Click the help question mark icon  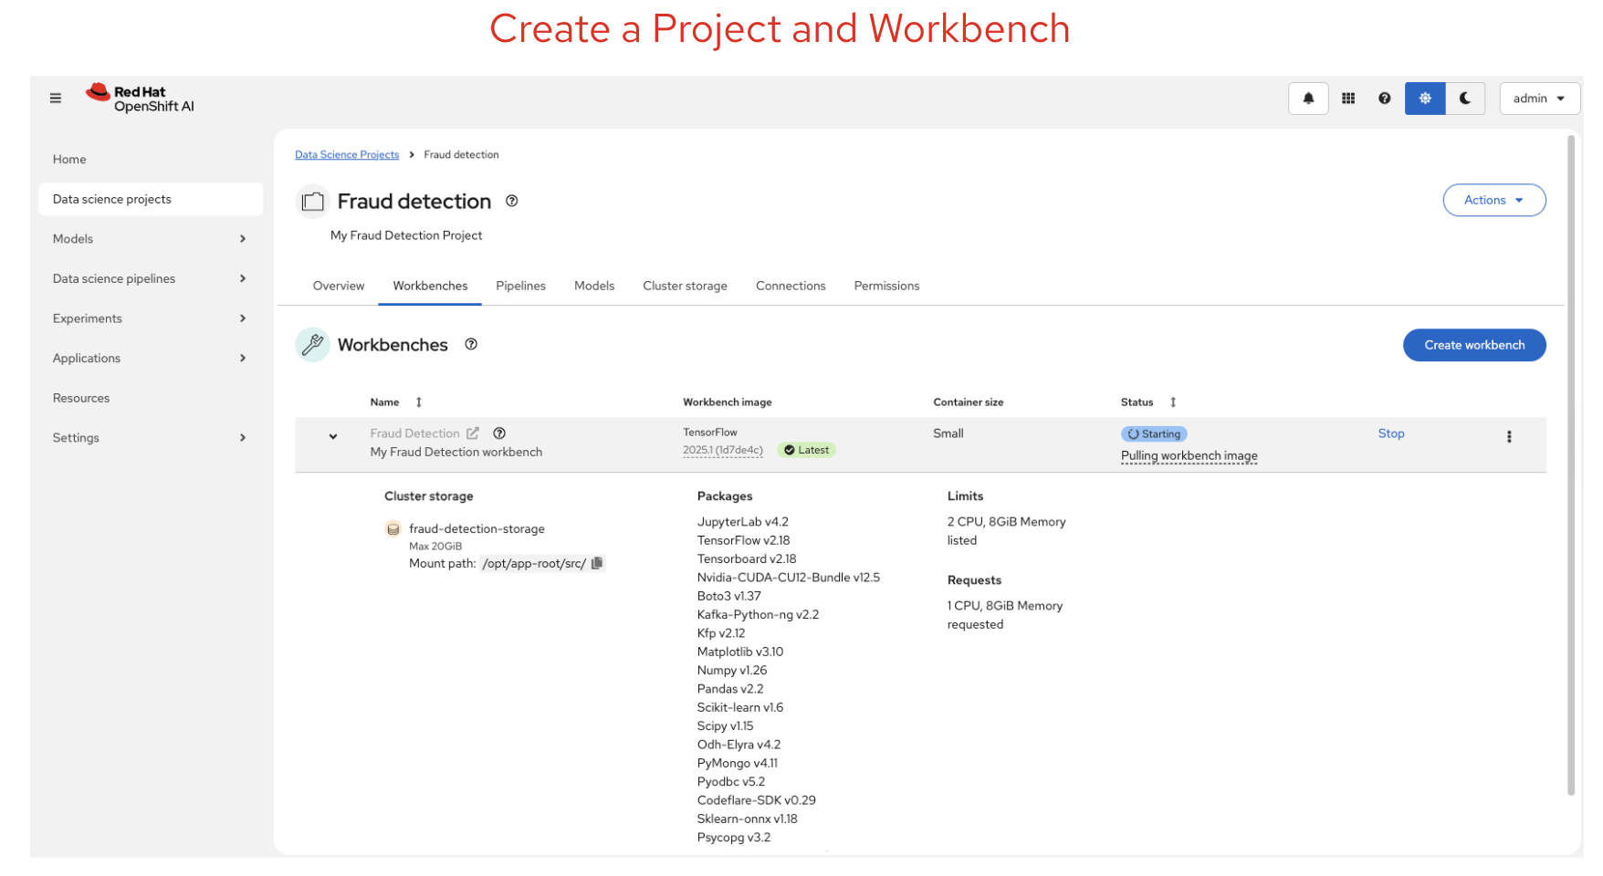coord(1384,98)
